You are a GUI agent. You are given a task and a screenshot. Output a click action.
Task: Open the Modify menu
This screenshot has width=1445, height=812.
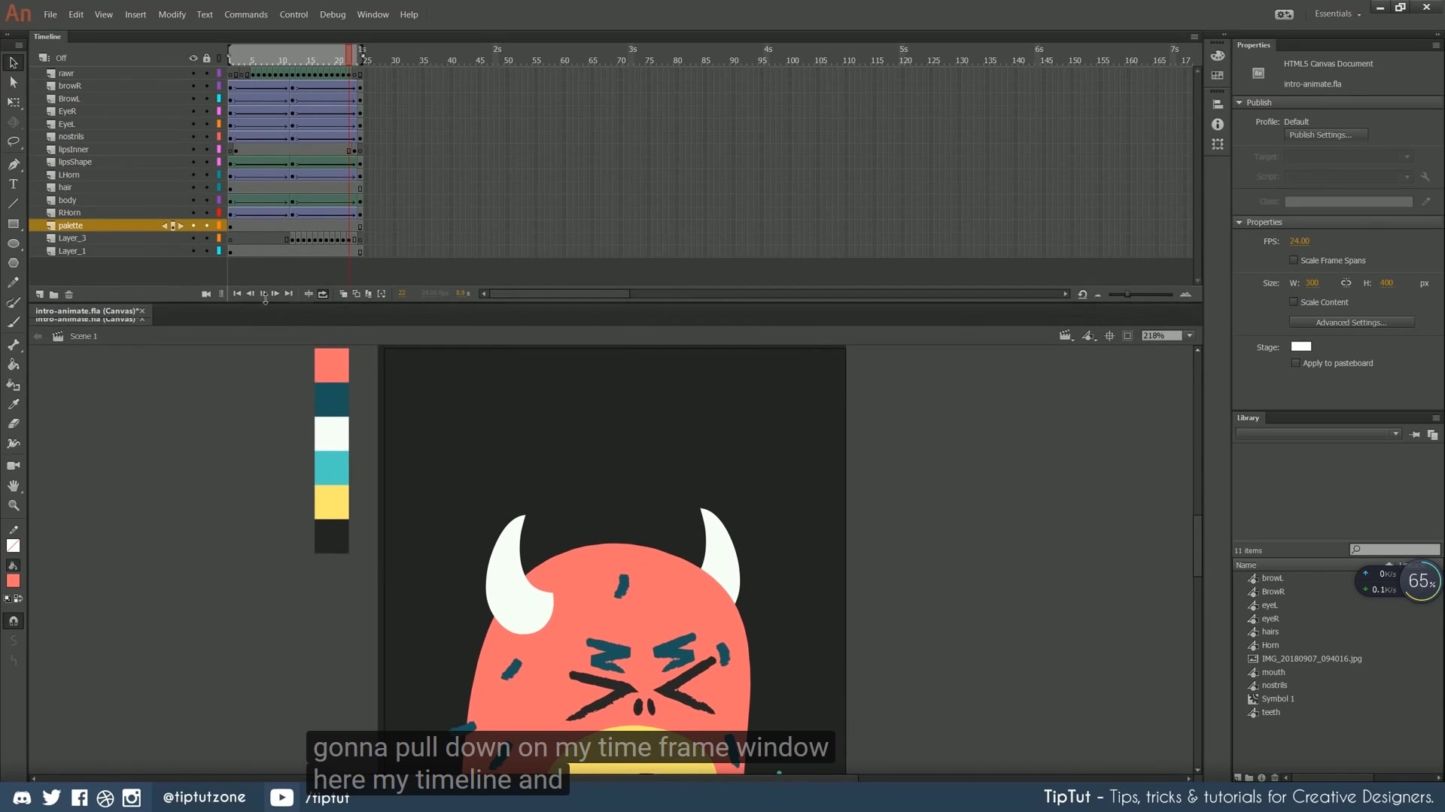click(x=172, y=14)
